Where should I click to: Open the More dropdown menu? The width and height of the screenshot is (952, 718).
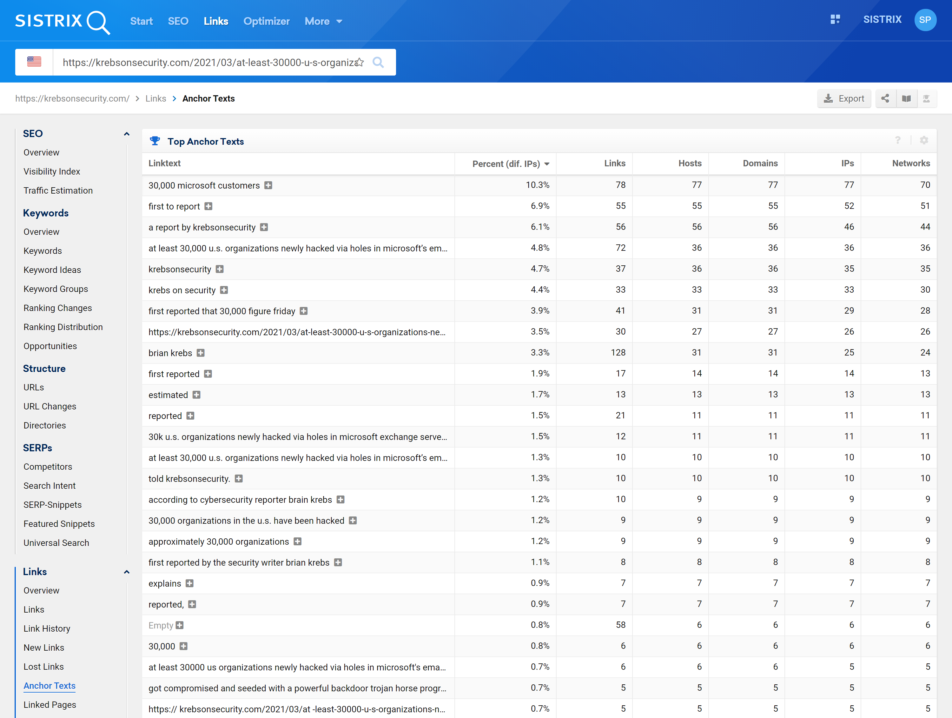click(323, 21)
